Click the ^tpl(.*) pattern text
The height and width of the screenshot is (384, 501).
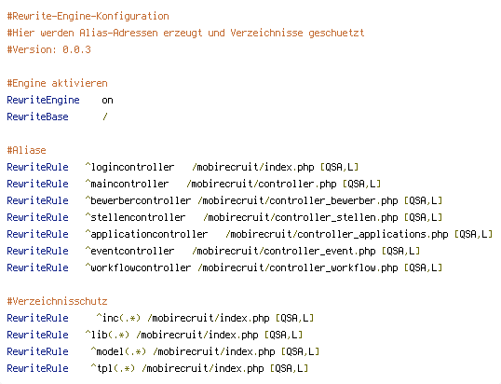pyautogui.click(x=113, y=368)
